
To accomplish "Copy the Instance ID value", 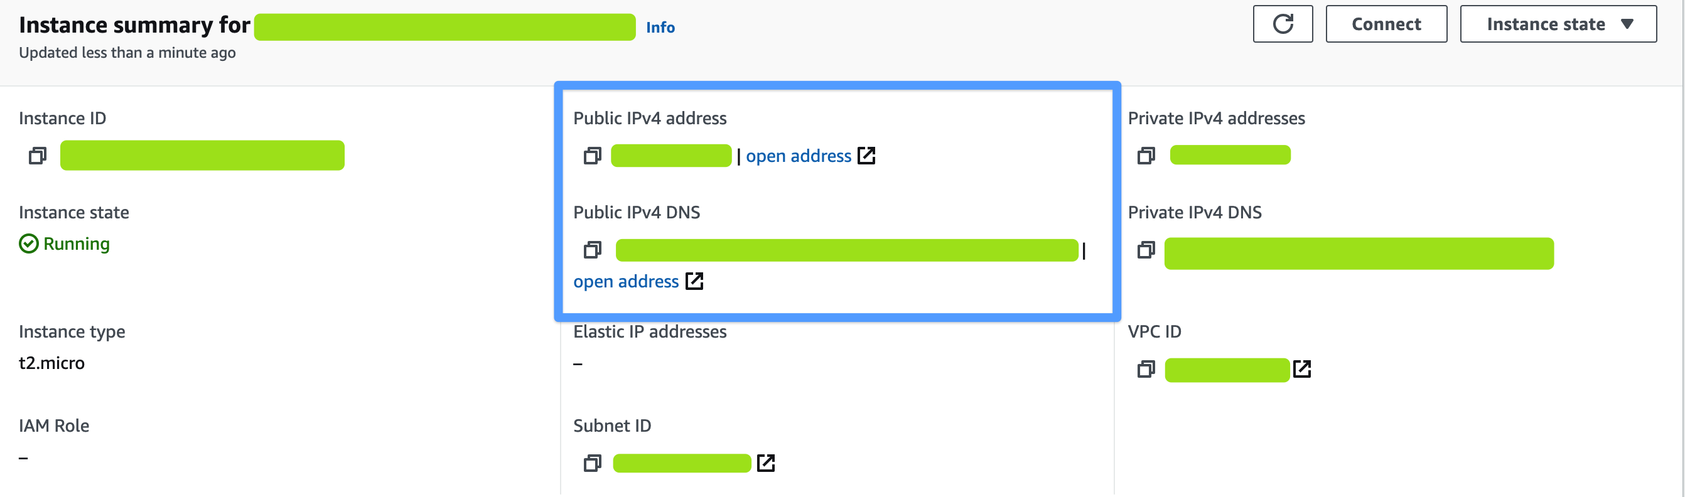I will pos(37,156).
